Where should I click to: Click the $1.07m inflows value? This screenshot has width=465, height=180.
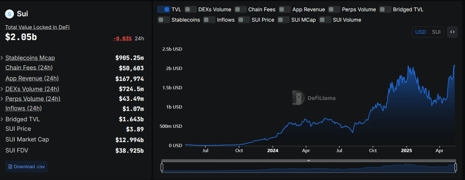point(133,109)
